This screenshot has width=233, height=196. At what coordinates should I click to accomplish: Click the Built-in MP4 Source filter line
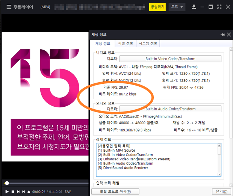[116, 151]
